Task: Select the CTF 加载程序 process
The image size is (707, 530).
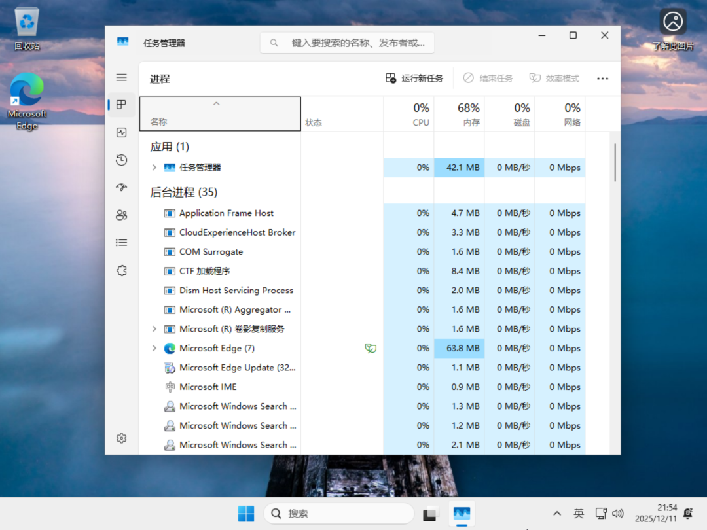Action: pyautogui.click(x=363, y=272)
